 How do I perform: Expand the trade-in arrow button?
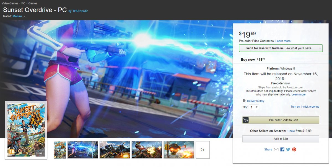click(320, 48)
